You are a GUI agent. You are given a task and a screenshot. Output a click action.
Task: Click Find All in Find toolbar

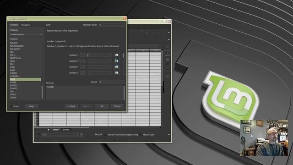pos(98,134)
